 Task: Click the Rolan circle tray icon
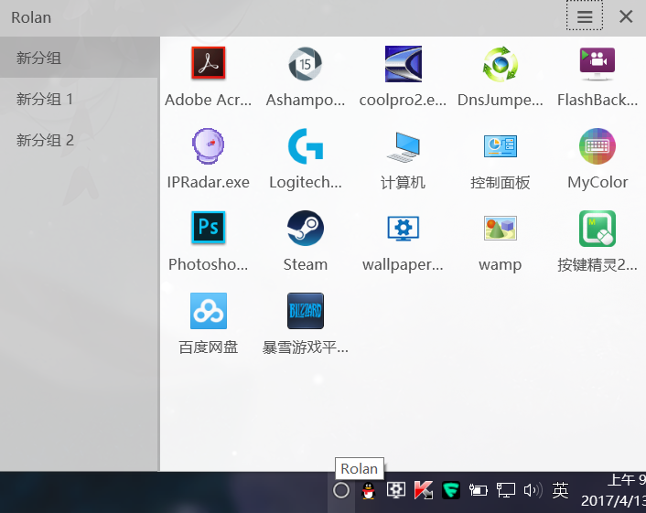coord(341,490)
